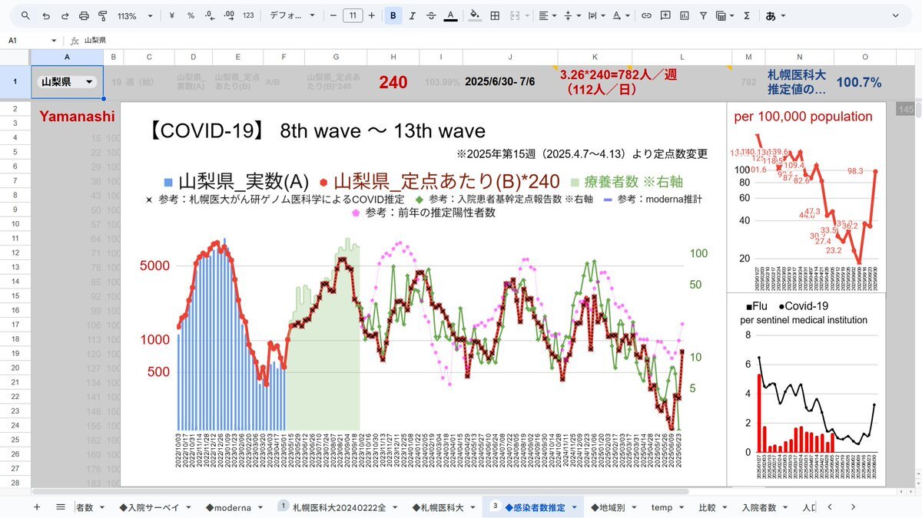This screenshot has width=922, height=518.
Task: Open the 113% zoom dropdown
Action: click(x=134, y=15)
